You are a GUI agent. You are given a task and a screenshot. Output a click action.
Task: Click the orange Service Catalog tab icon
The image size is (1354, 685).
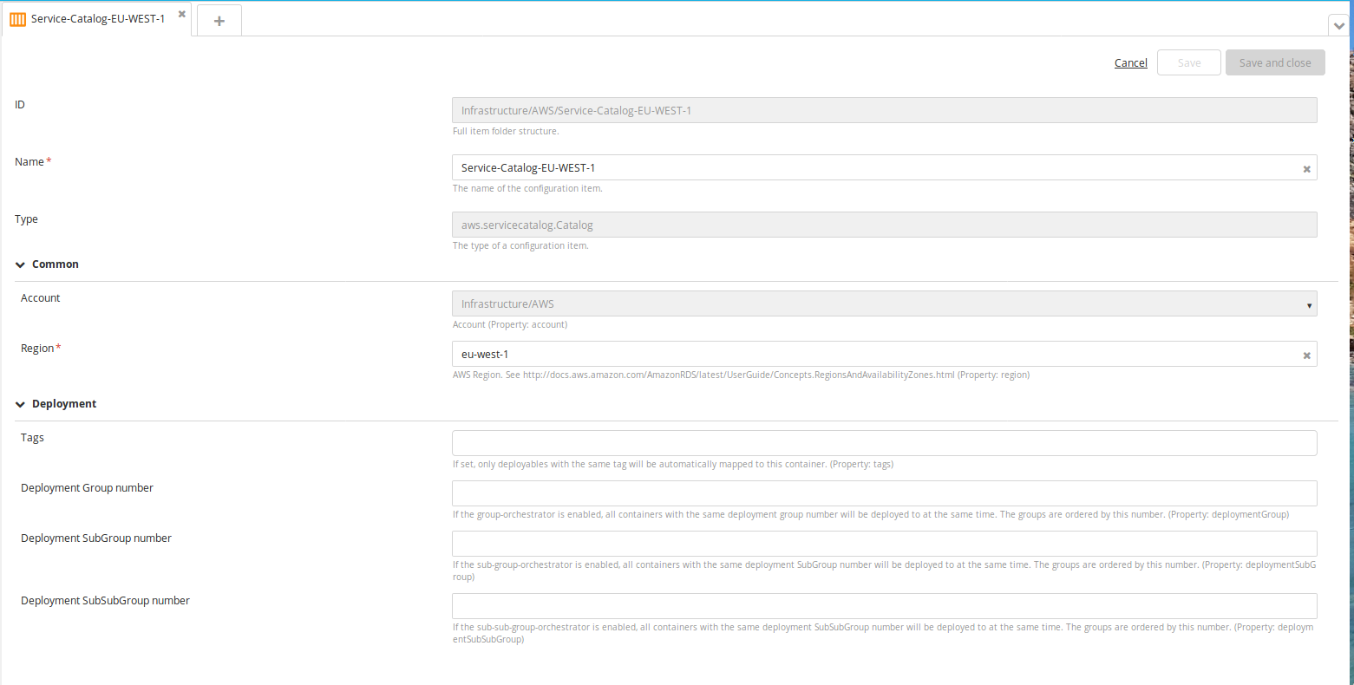(17, 19)
